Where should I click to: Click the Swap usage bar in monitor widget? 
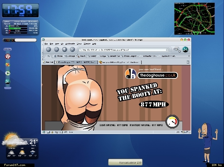(x=18, y=31)
